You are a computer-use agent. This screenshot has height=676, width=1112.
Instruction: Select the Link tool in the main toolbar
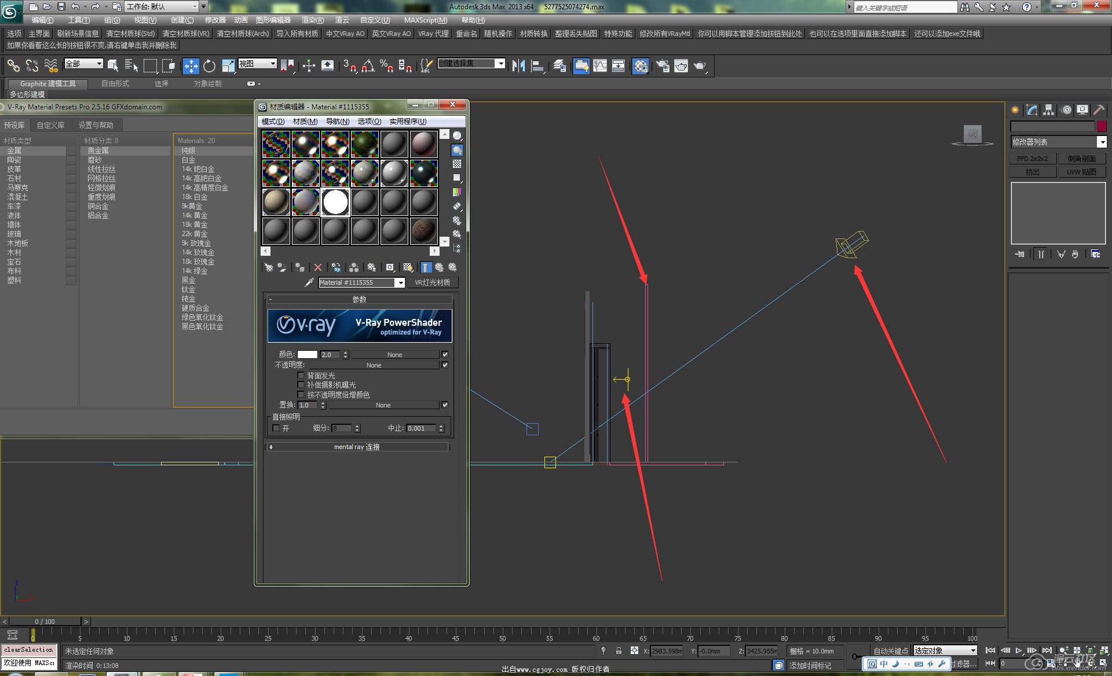13,66
